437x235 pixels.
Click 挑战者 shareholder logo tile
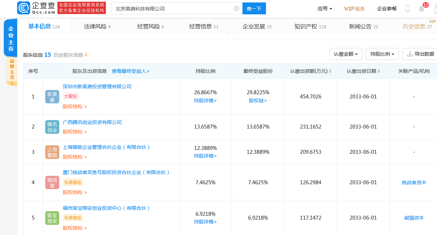52,182
